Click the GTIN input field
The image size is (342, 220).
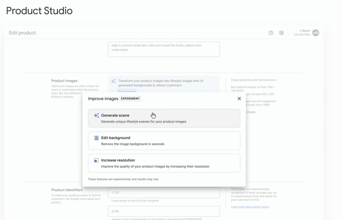164,211
